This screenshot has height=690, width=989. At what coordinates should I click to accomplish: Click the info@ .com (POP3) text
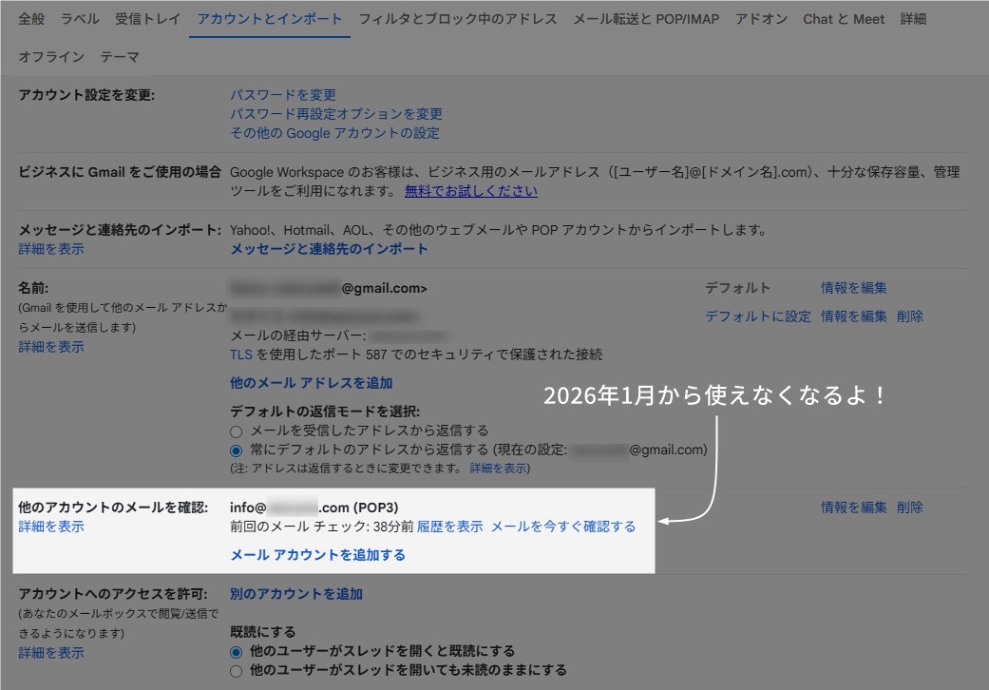314,508
